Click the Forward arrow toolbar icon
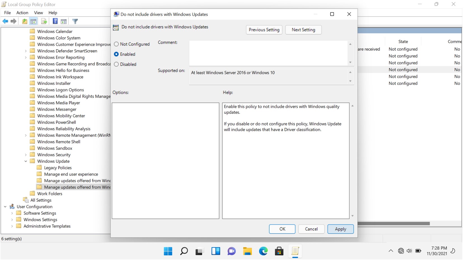 pyautogui.click(x=13, y=21)
